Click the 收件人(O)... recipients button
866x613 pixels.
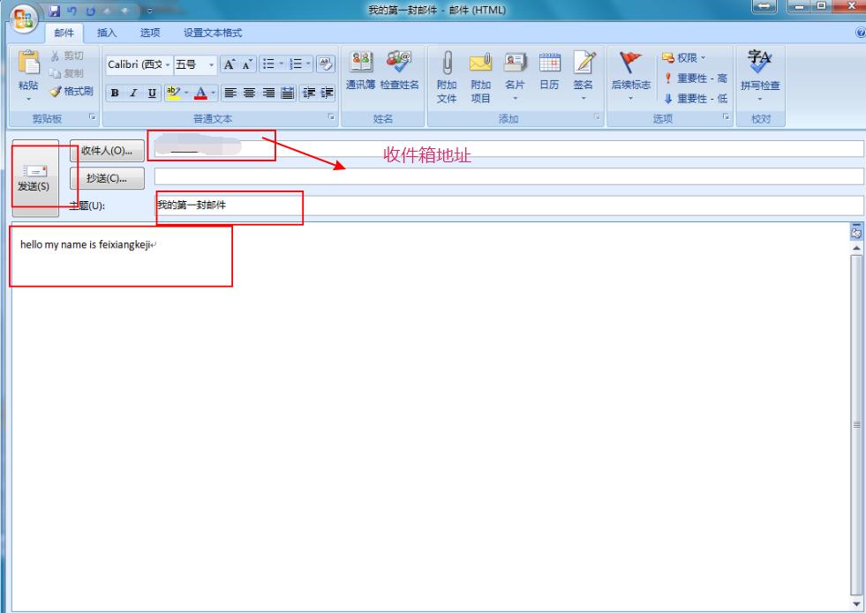pos(107,151)
